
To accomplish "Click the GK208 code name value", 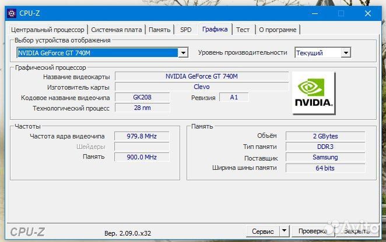I will pos(142,97).
